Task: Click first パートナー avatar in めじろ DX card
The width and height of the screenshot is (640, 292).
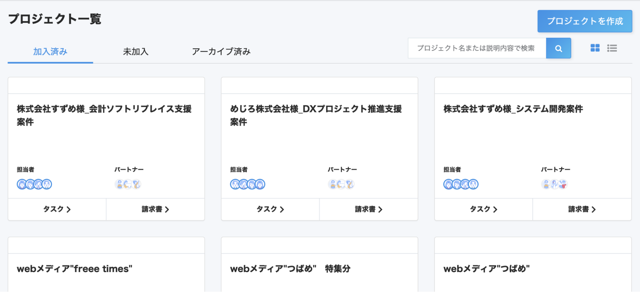Action: pyautogui.click(x=333, y=184)
